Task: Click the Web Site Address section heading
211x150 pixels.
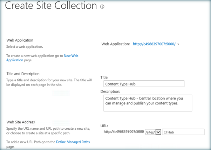Action: (x=21, y=122)
